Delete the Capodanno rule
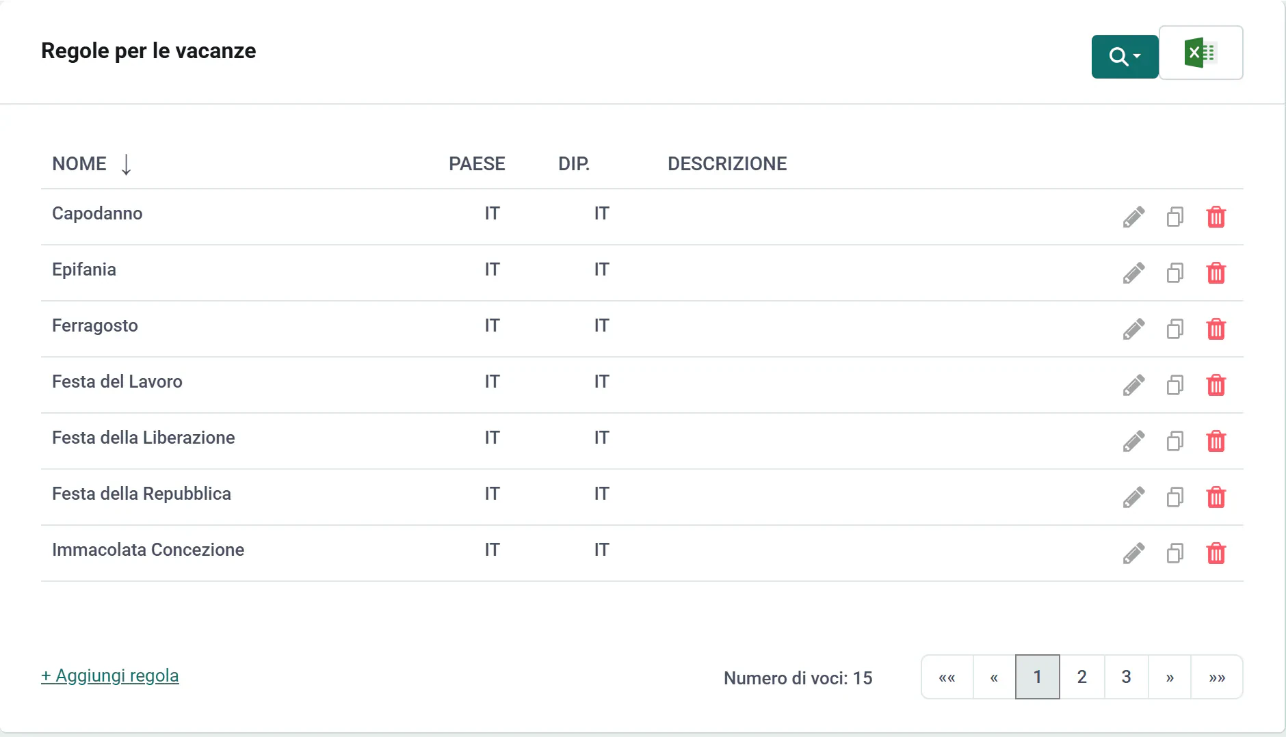This screenshot has height=737, width=1286. pos(1216,217)
